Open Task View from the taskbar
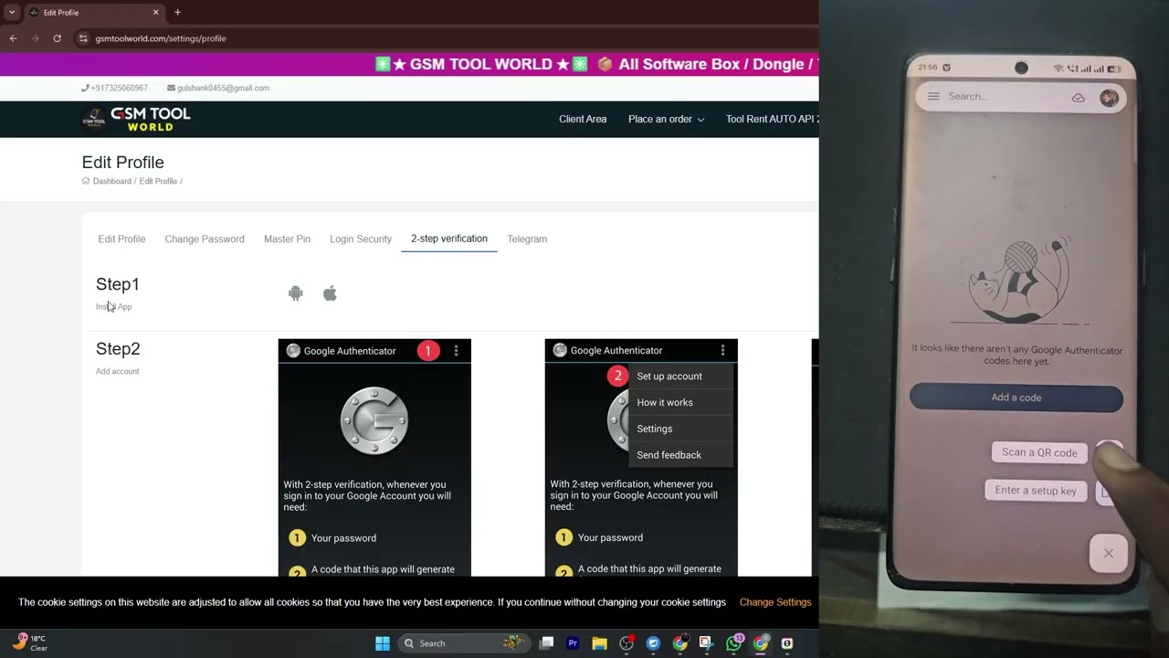The height and width of the screenshot is (658, 1169). click(x=546, y=643)
